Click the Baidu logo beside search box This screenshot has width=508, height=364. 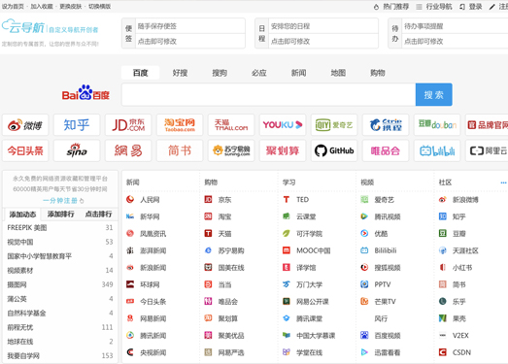[85, 93]
